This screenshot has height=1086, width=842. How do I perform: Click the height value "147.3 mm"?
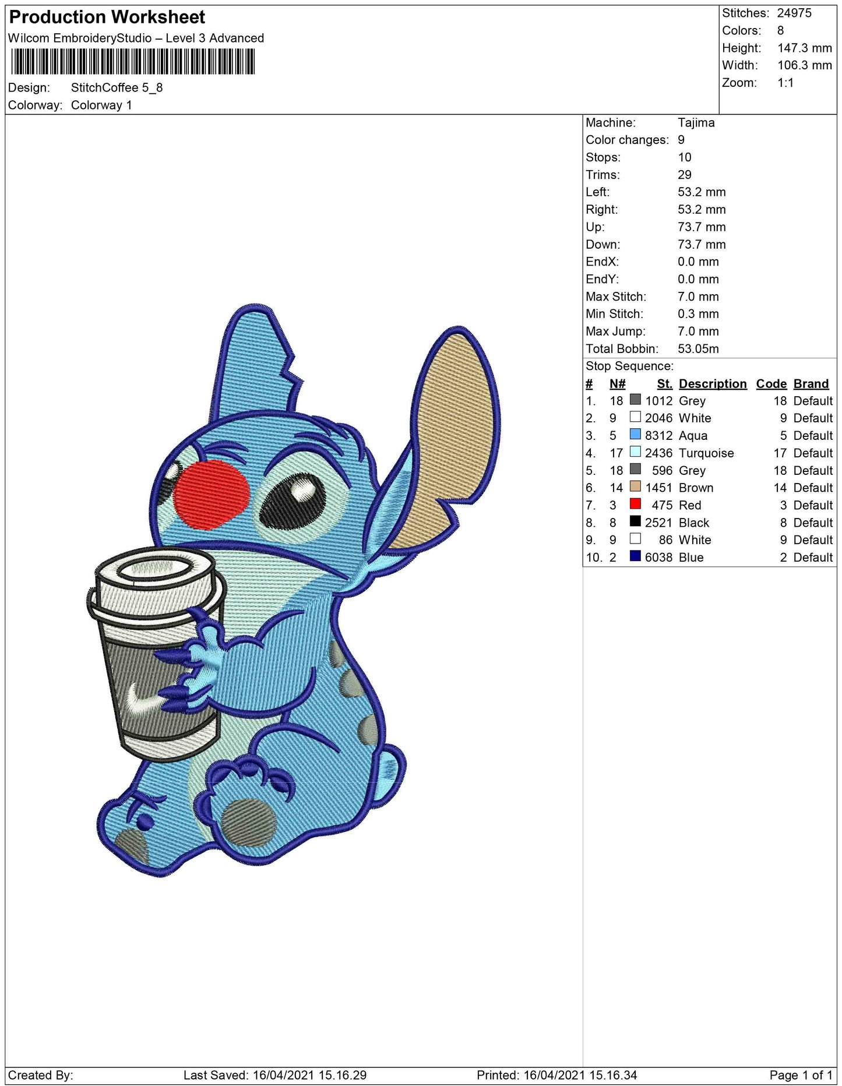pyautogui.click(x=805, y=48)
